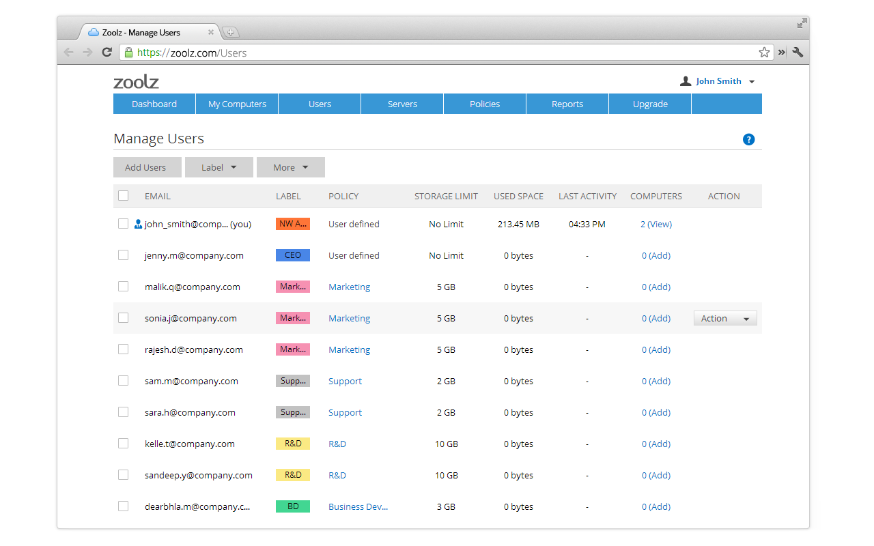This screenshot has height=546, width=874.
Task: Tick the malik.q@company.com checkbox
Action: [x=123, y=287]
